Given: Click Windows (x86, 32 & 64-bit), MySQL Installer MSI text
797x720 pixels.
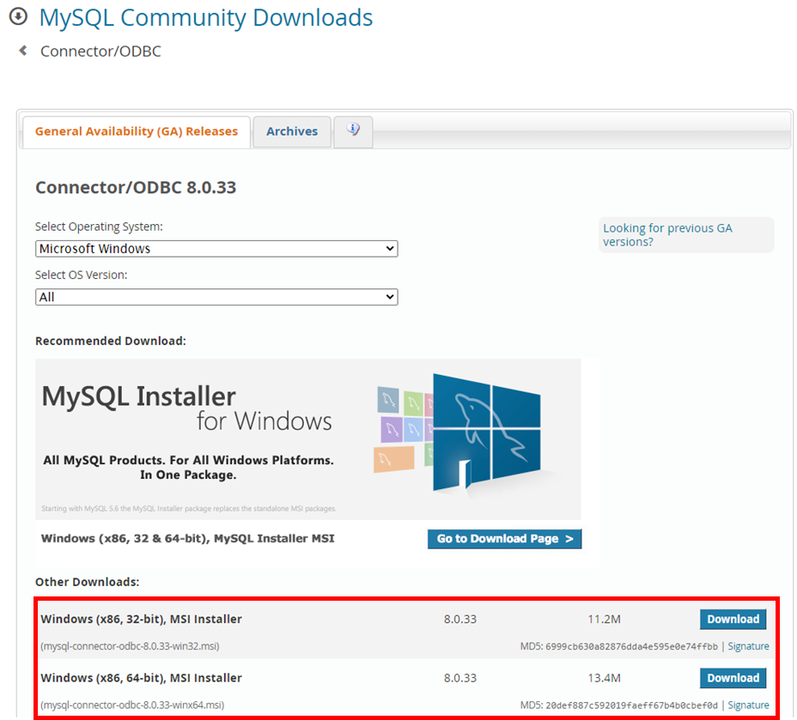Looking at the screenshot, I should click(187, 539).
